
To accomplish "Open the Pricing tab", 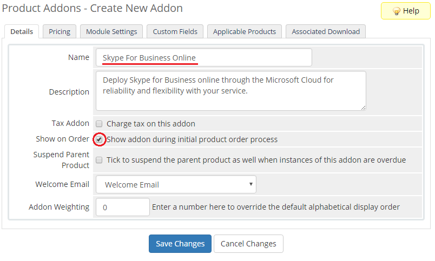I will pyautogui.click(x=60, y=31).
